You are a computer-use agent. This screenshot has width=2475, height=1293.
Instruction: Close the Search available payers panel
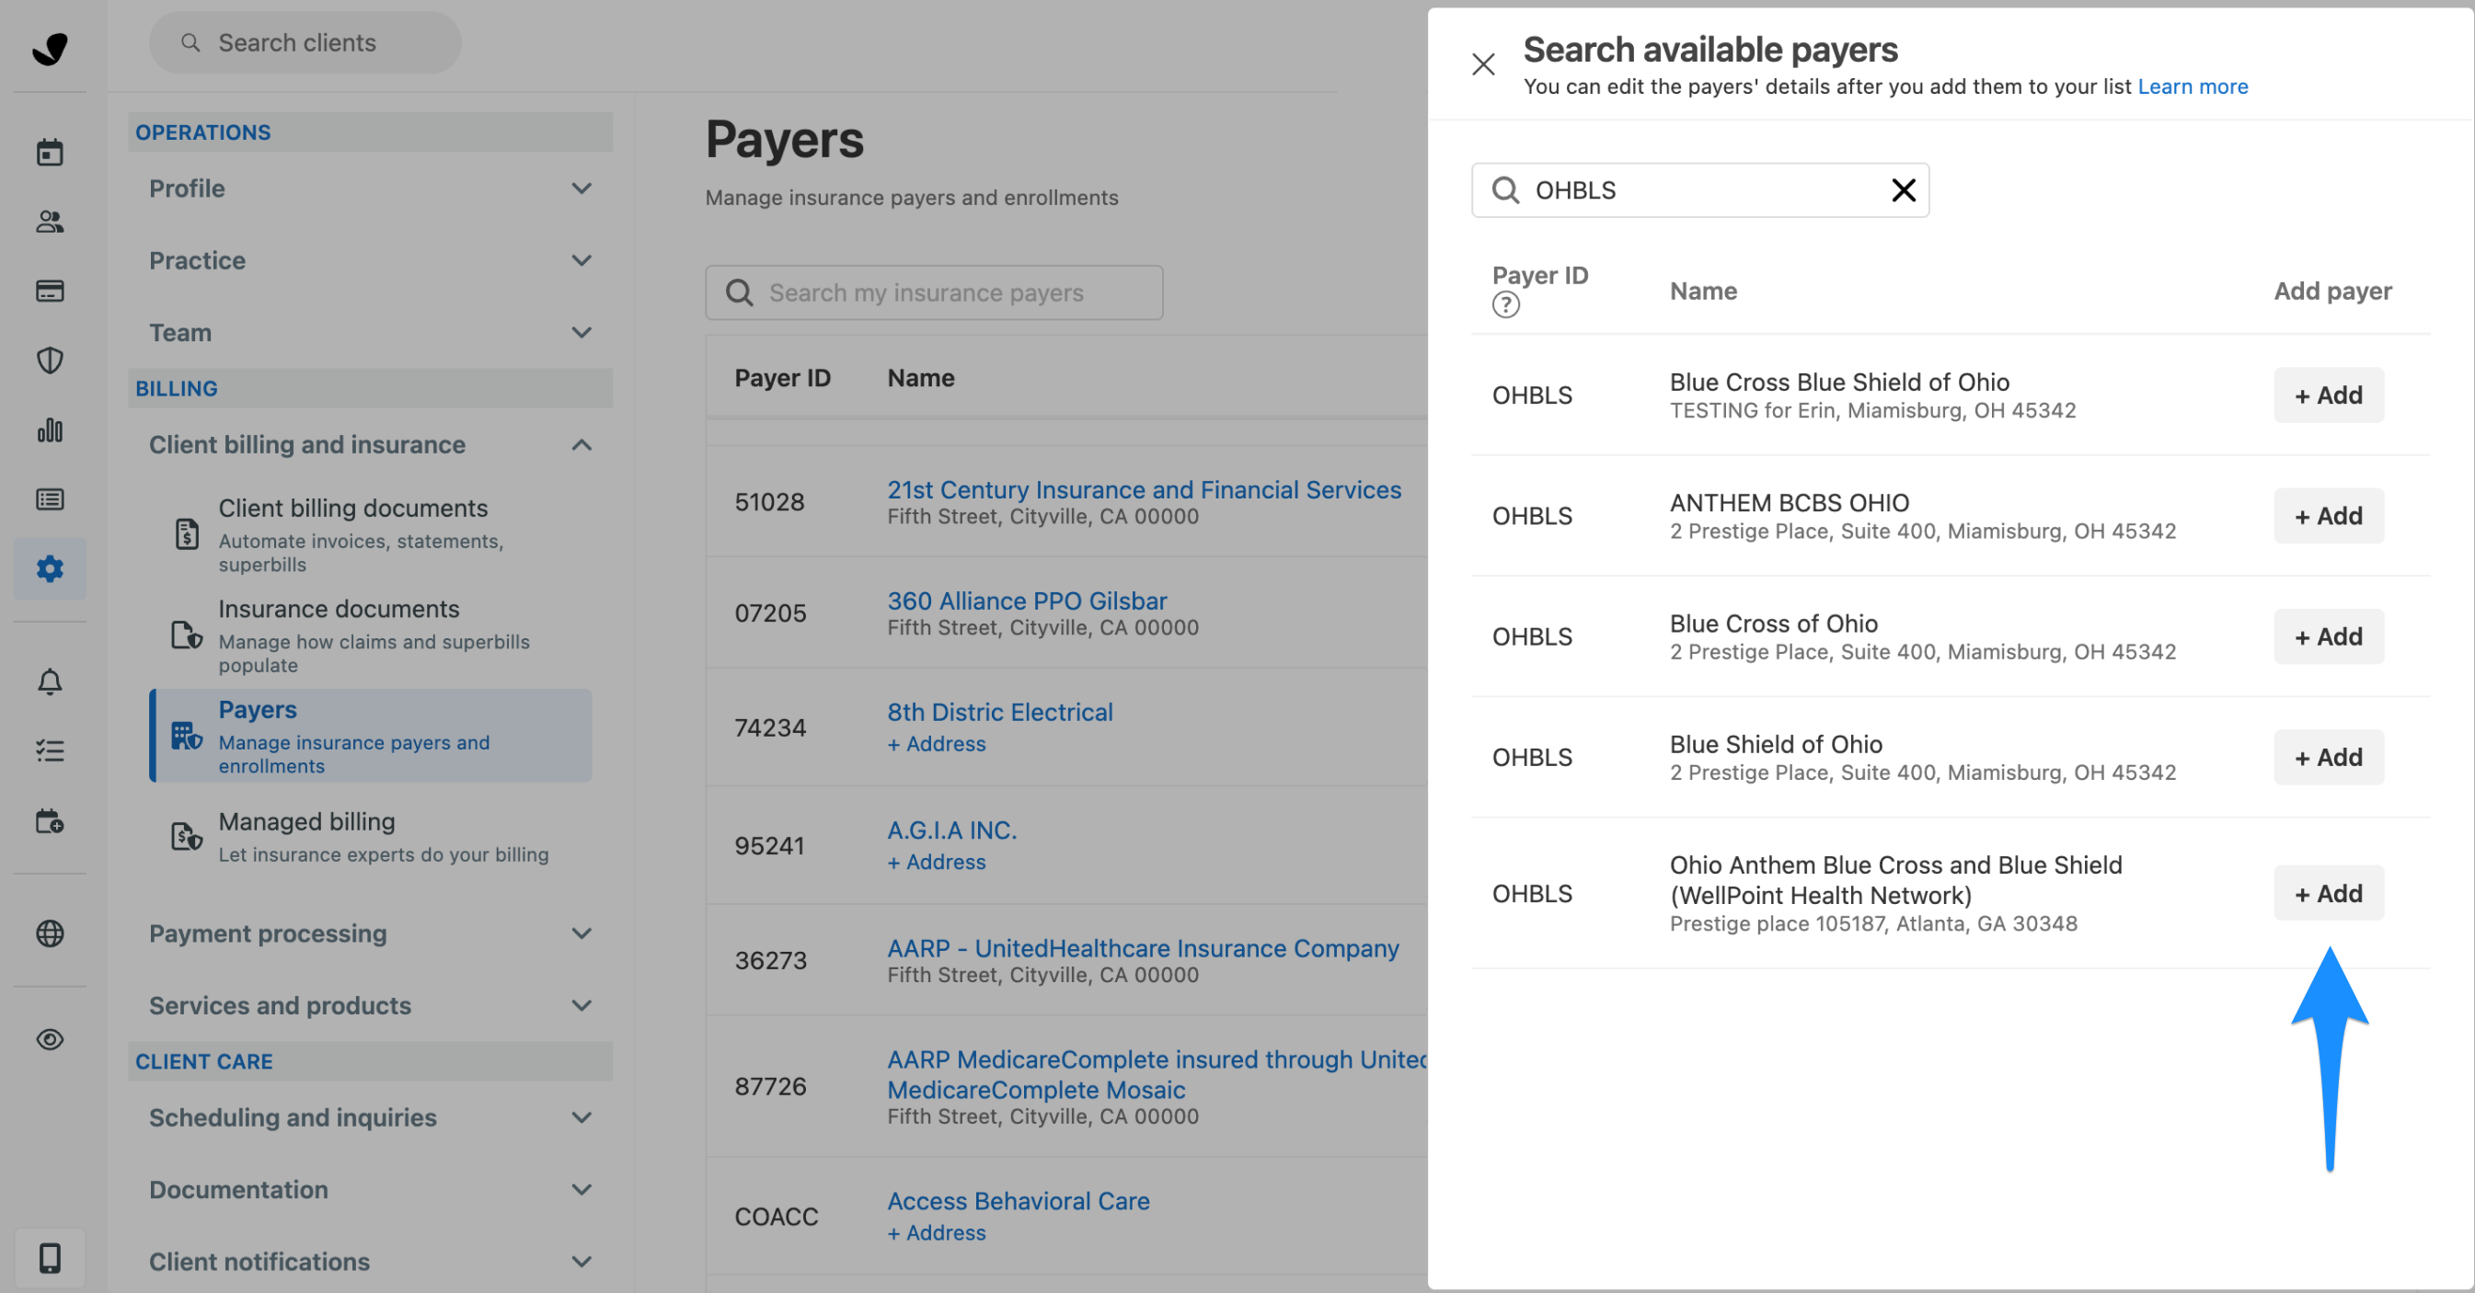(x=1483, y=64)
